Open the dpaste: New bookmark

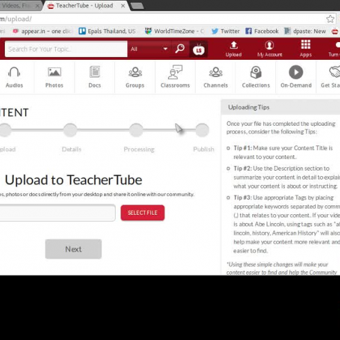pyautogui.click(x=305, y=31)
